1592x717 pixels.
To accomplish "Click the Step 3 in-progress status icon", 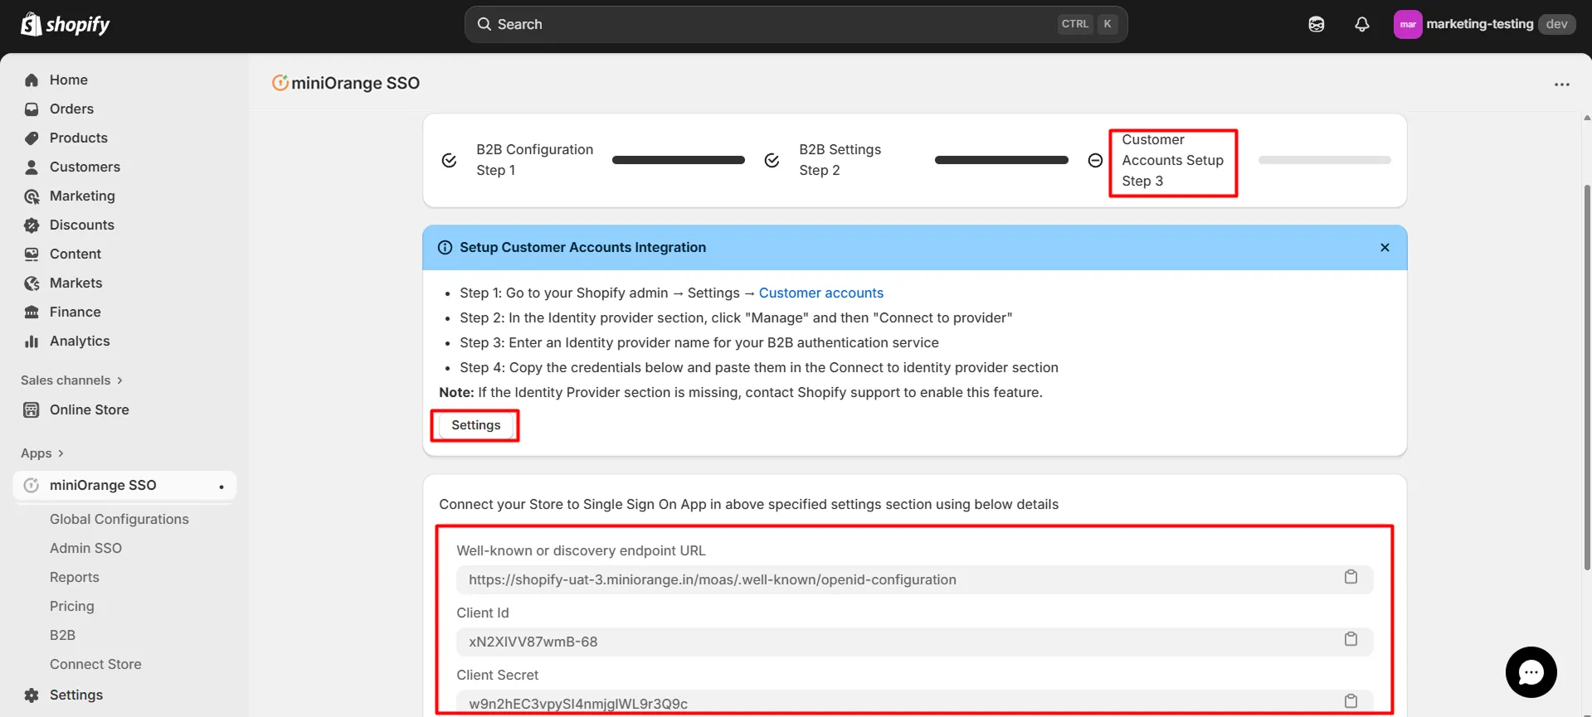I will pyautogui.click(x=1095, y=160).
